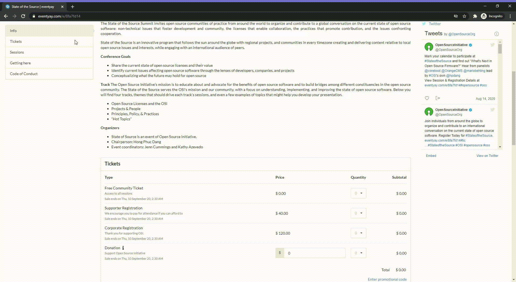
Task: Click the browser back arrow
Action: pyautogui.click(x=6, y=16)
